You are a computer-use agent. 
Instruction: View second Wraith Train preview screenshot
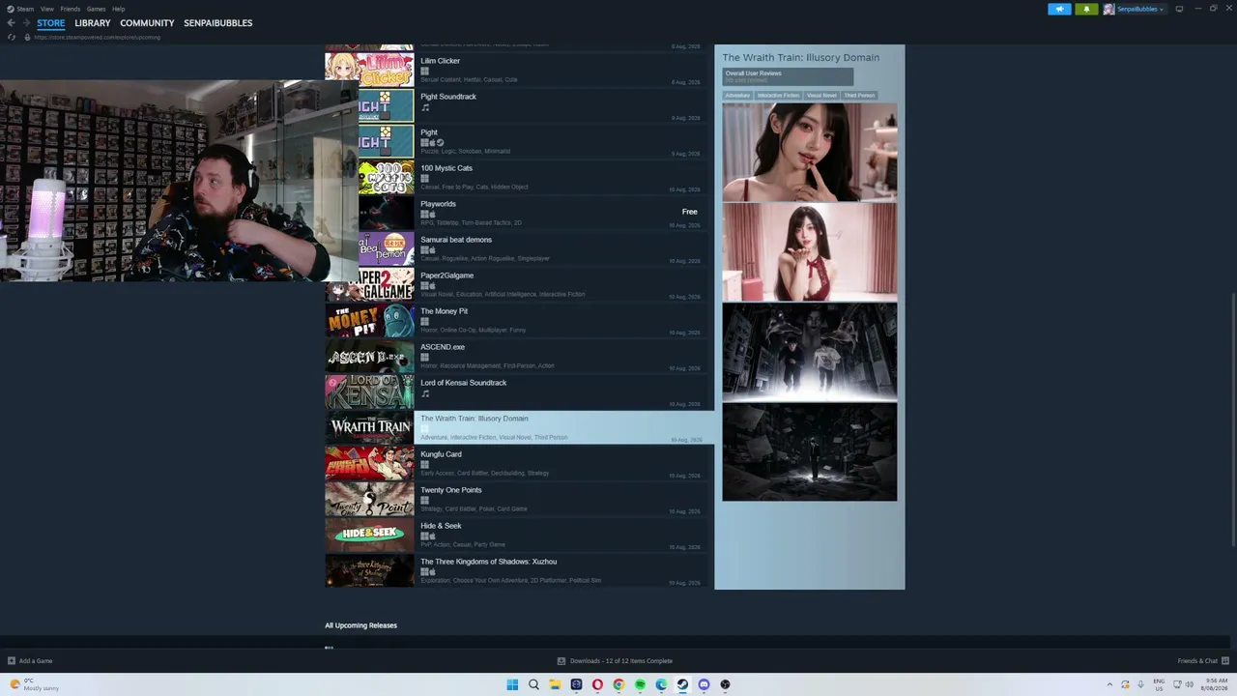click(x=810, y=252)
